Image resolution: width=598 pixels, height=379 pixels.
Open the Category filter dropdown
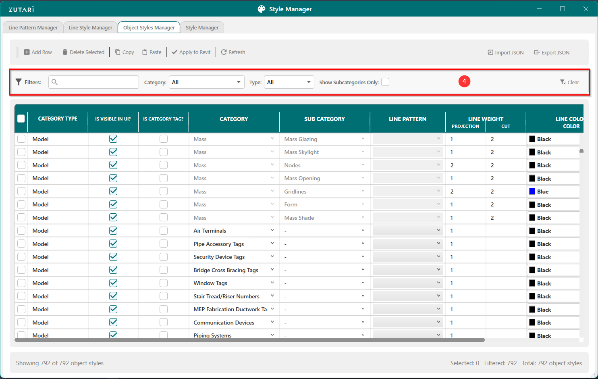tap(206, 82)
